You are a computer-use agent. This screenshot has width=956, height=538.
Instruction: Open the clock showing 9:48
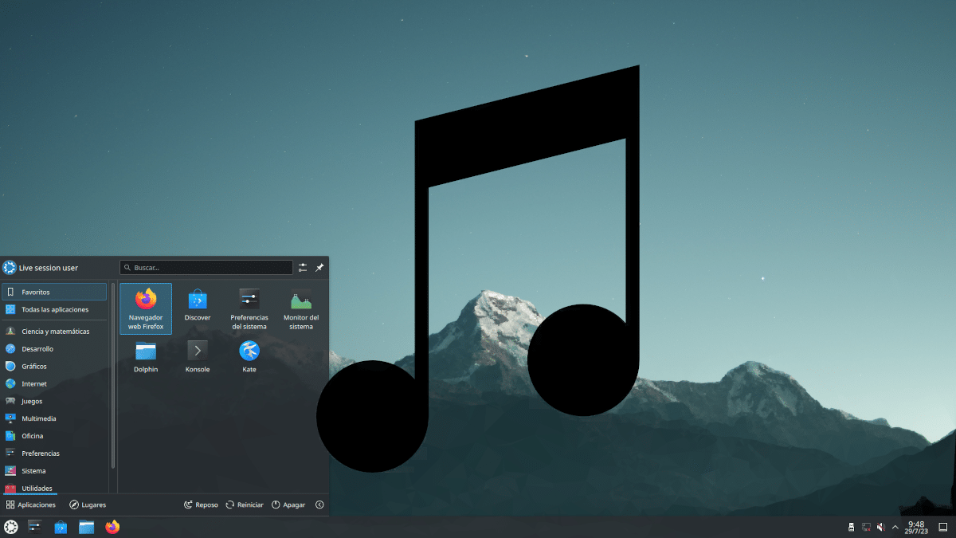tap(916, 527)
